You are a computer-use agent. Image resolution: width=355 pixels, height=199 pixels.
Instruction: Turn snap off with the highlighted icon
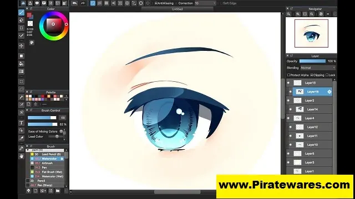[93, 3]
